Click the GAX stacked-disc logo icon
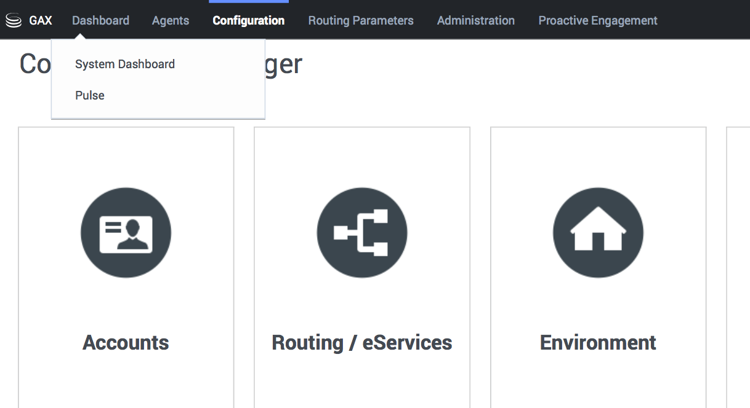This screenshot has height=408, width=750. (13, 21)
